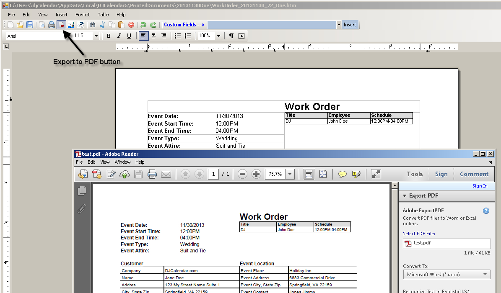Open the Sign pane in Adobe Reader

[x=441, y=174]
